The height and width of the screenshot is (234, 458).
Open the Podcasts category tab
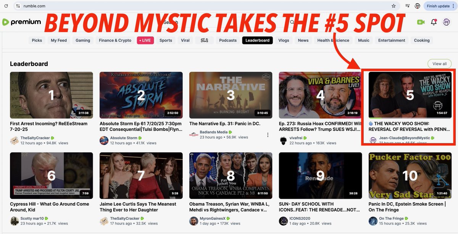228,40
